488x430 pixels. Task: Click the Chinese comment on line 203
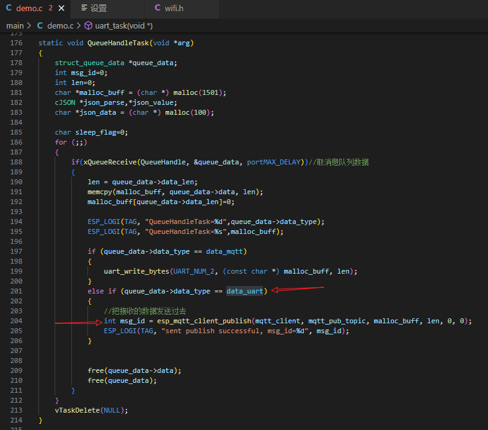click(144, 311)
